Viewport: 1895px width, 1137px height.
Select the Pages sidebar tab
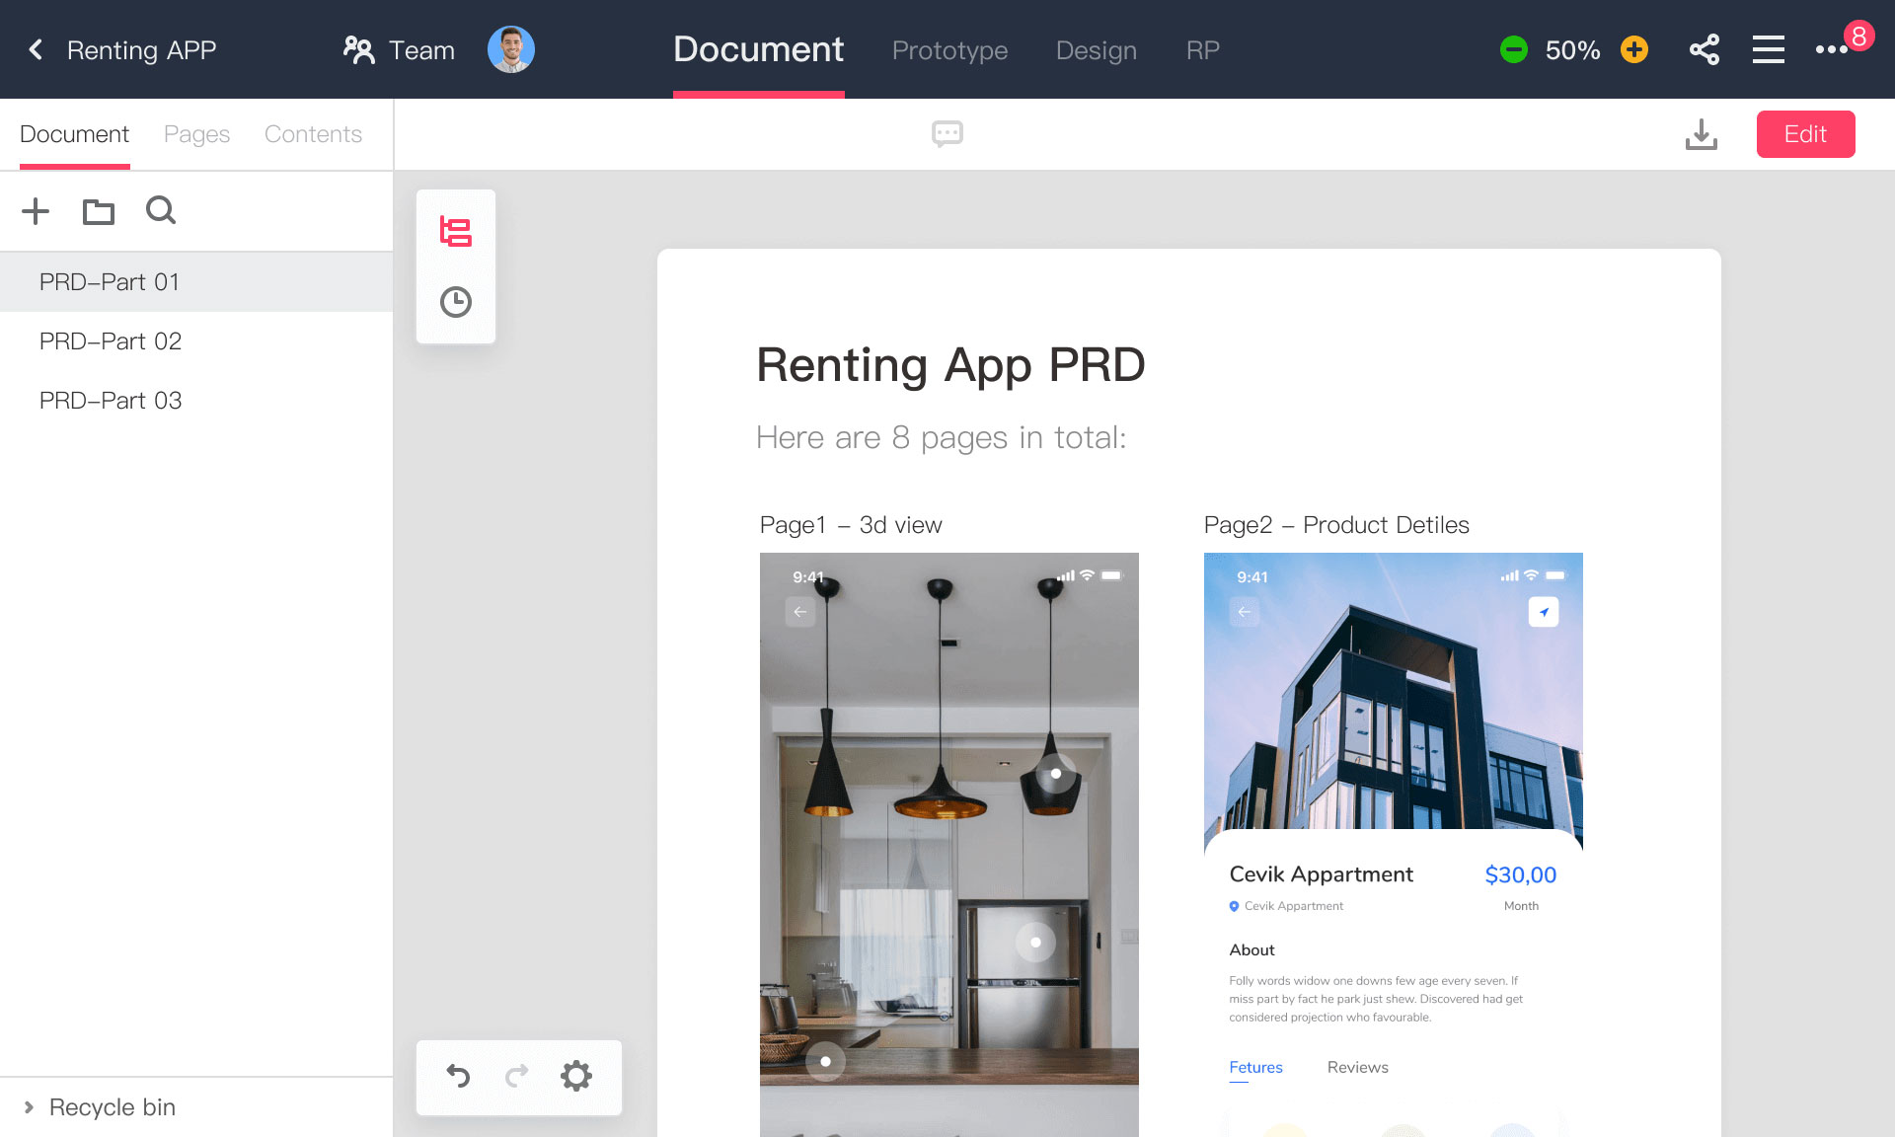point(196,134)
